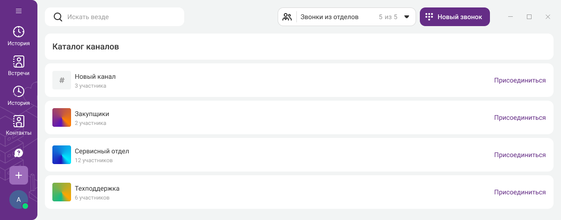Image resolution: width=561 pixels, height=220 pixels.
Task: Focus the "Искать везде" search field
Action: [122, 17]
